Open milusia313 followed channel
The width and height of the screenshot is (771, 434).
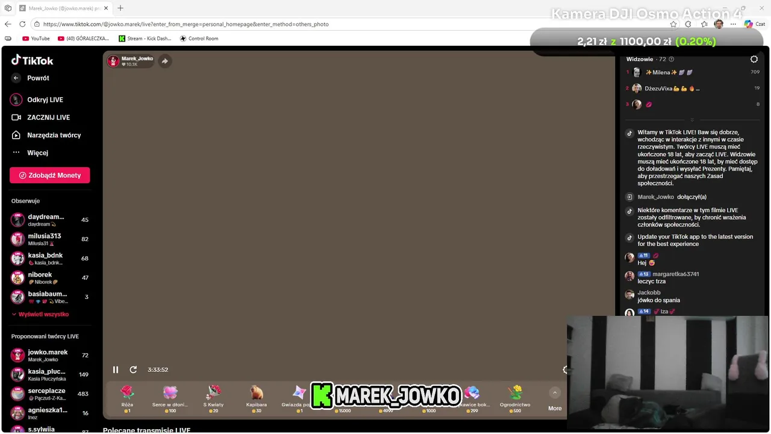[49, 239]
